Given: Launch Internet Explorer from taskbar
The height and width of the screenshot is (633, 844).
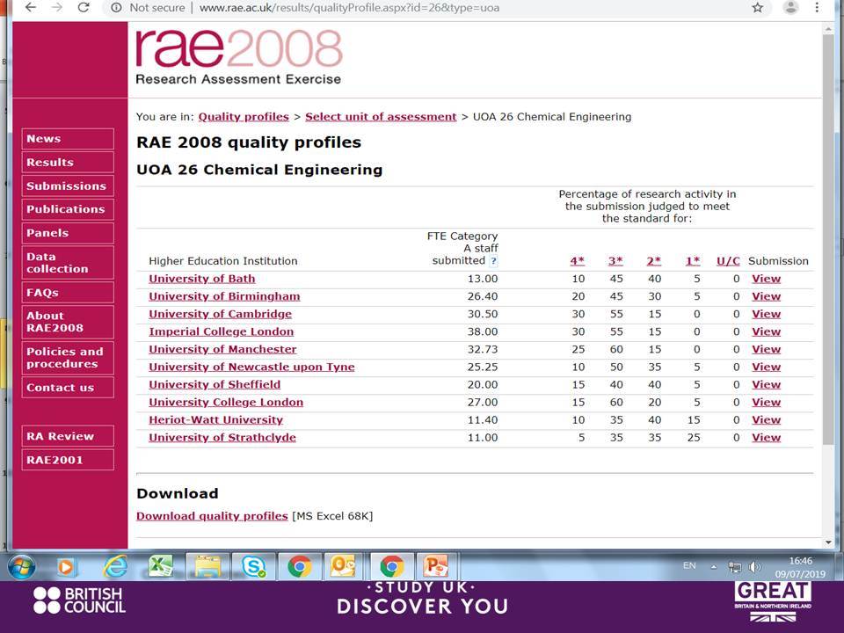Looking at the screenshot, I should tap(115, 567).
